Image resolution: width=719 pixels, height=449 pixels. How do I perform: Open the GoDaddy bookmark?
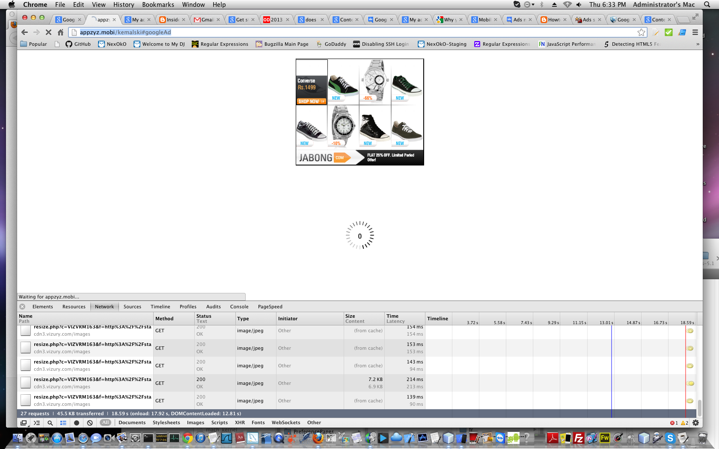point(331,44)
